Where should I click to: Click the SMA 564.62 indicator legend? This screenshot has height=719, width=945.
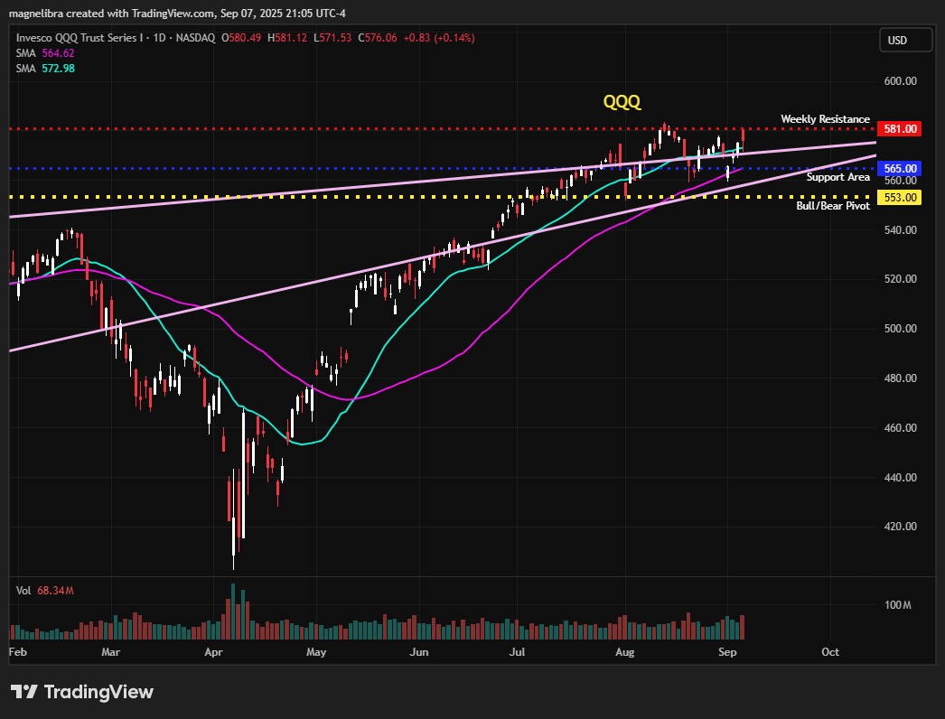(45, 53)
